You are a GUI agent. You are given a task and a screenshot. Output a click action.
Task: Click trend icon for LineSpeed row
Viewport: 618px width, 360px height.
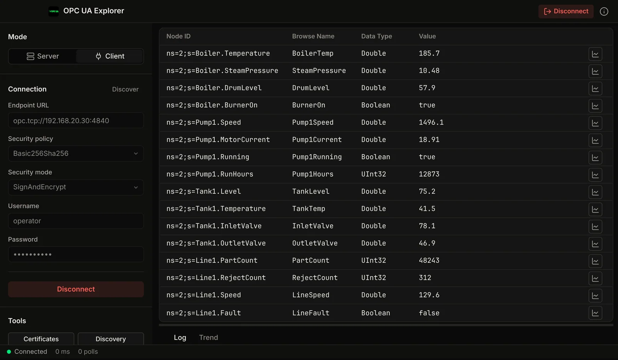click(595, 296)
